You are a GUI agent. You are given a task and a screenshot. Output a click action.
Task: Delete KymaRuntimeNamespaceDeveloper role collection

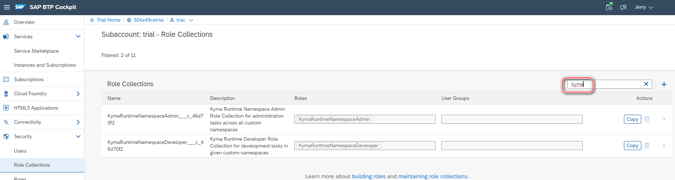tap(647, 146)
